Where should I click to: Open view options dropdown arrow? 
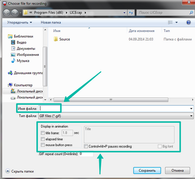tap(177, 23)
